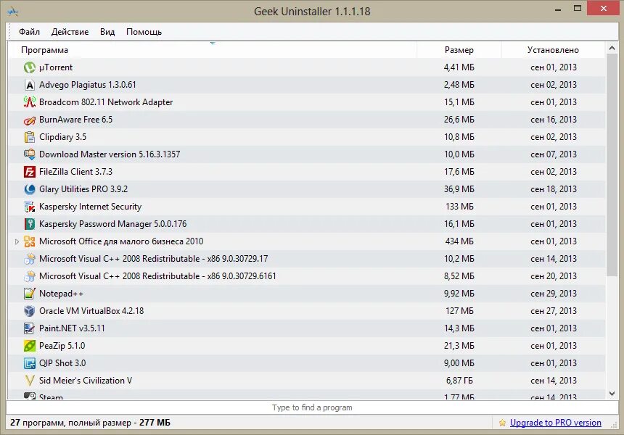Open the Upgrade to PRO version link
This screenshot has width=624, height=435.
[556, 423]
